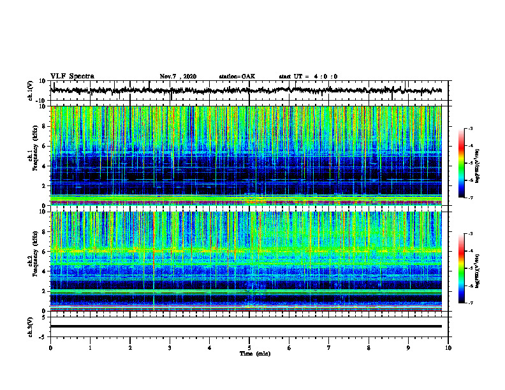Click the 'VLF Spectra' plot title
The image size is (505, 390).
coord(73,76)
